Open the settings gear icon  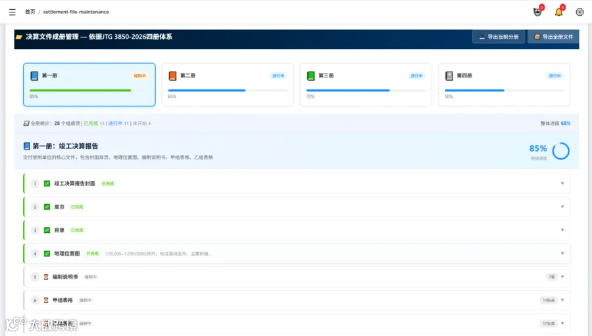coord(580,12)
